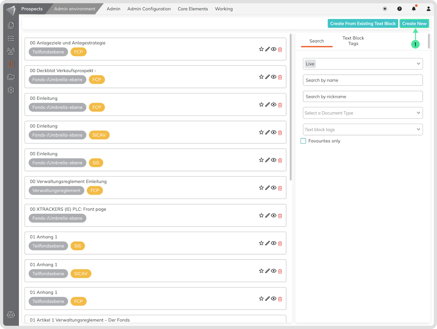Toggle the brightness theme icon
Image resolution: width=437 pixels, height=329 pixels.
point(385,9)
